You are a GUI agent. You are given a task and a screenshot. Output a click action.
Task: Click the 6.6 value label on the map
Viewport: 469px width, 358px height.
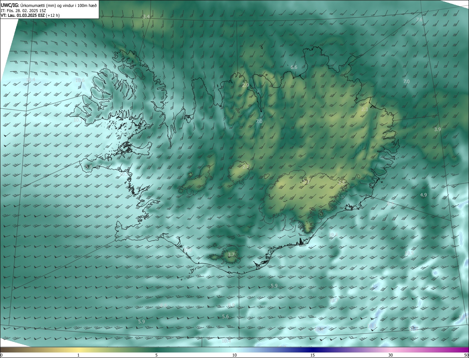pos(294,67)
